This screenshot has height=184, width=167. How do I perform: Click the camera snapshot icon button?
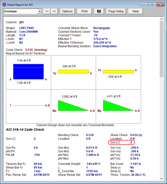click(99, 11)
